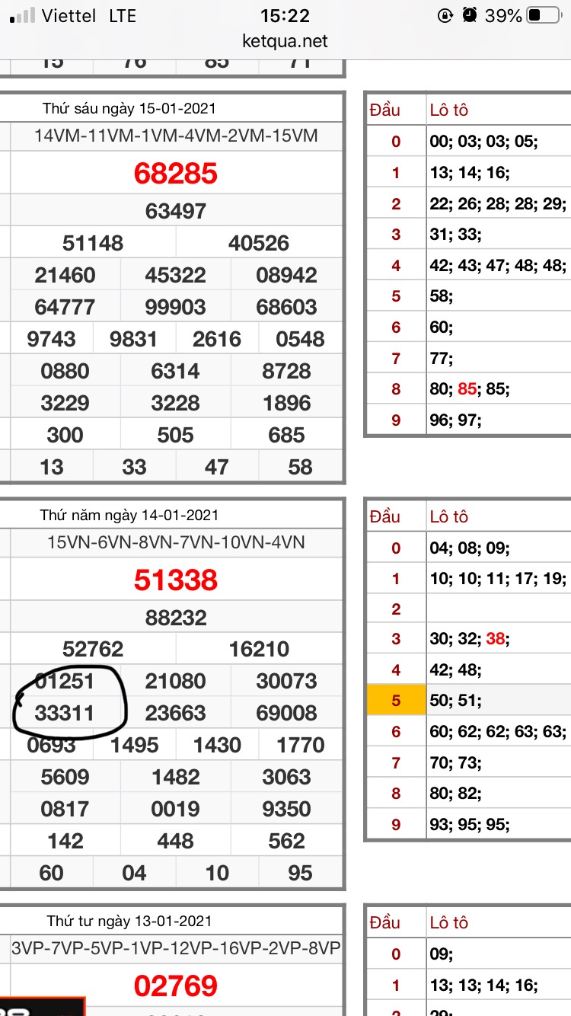The width and height of the screenshot is (571, 1016).
Task: Select prize number 16210
Action: point(259,649)
